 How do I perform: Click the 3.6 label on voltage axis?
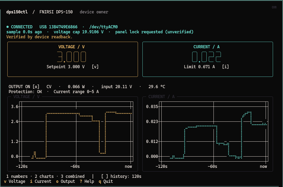coord(15,107)
